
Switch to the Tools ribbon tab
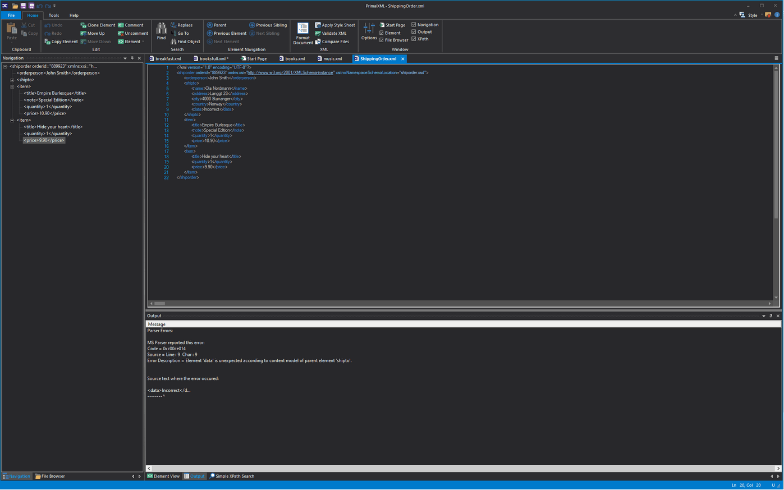pos(54,15)
